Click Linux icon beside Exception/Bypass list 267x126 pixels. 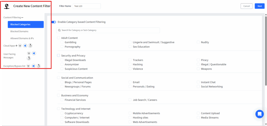click(39, 66)
